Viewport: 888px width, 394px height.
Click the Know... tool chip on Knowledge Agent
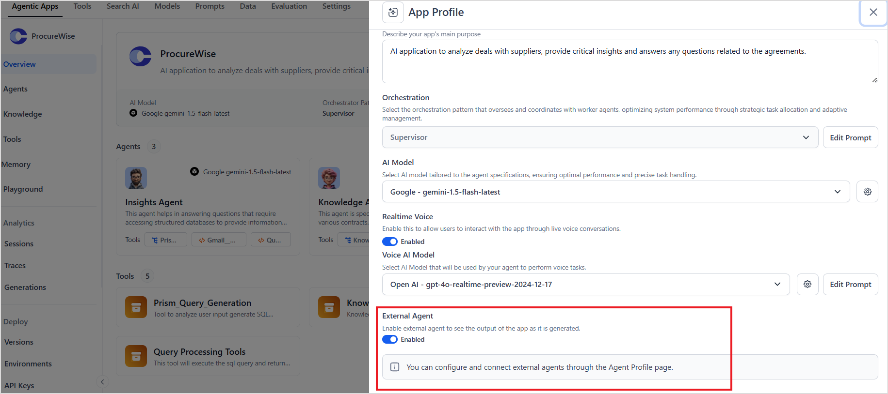click(x=354, y=240)
